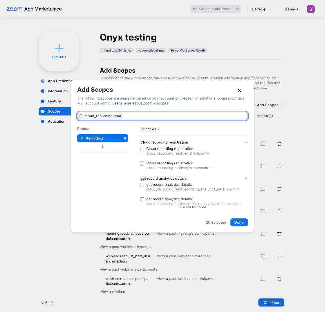Check cloud_recording:read:registrant:admin scope
This screenshot has width=325, height=312.
click(142, 149)
